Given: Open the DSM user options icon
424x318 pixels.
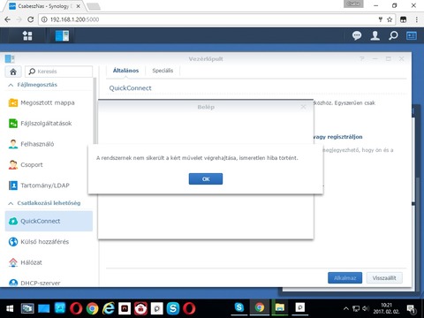Looking at the screenshot, I should point(375,35).
